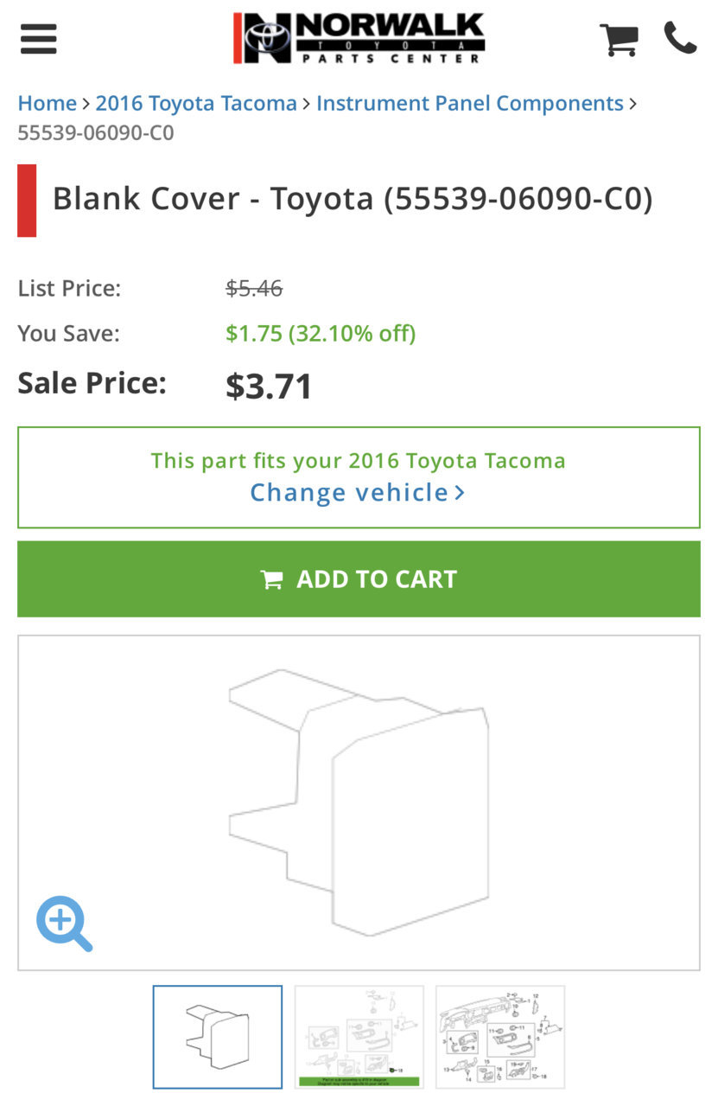Click the Change vehicle link
The image size is (718, 1106).
pos(349,493)
